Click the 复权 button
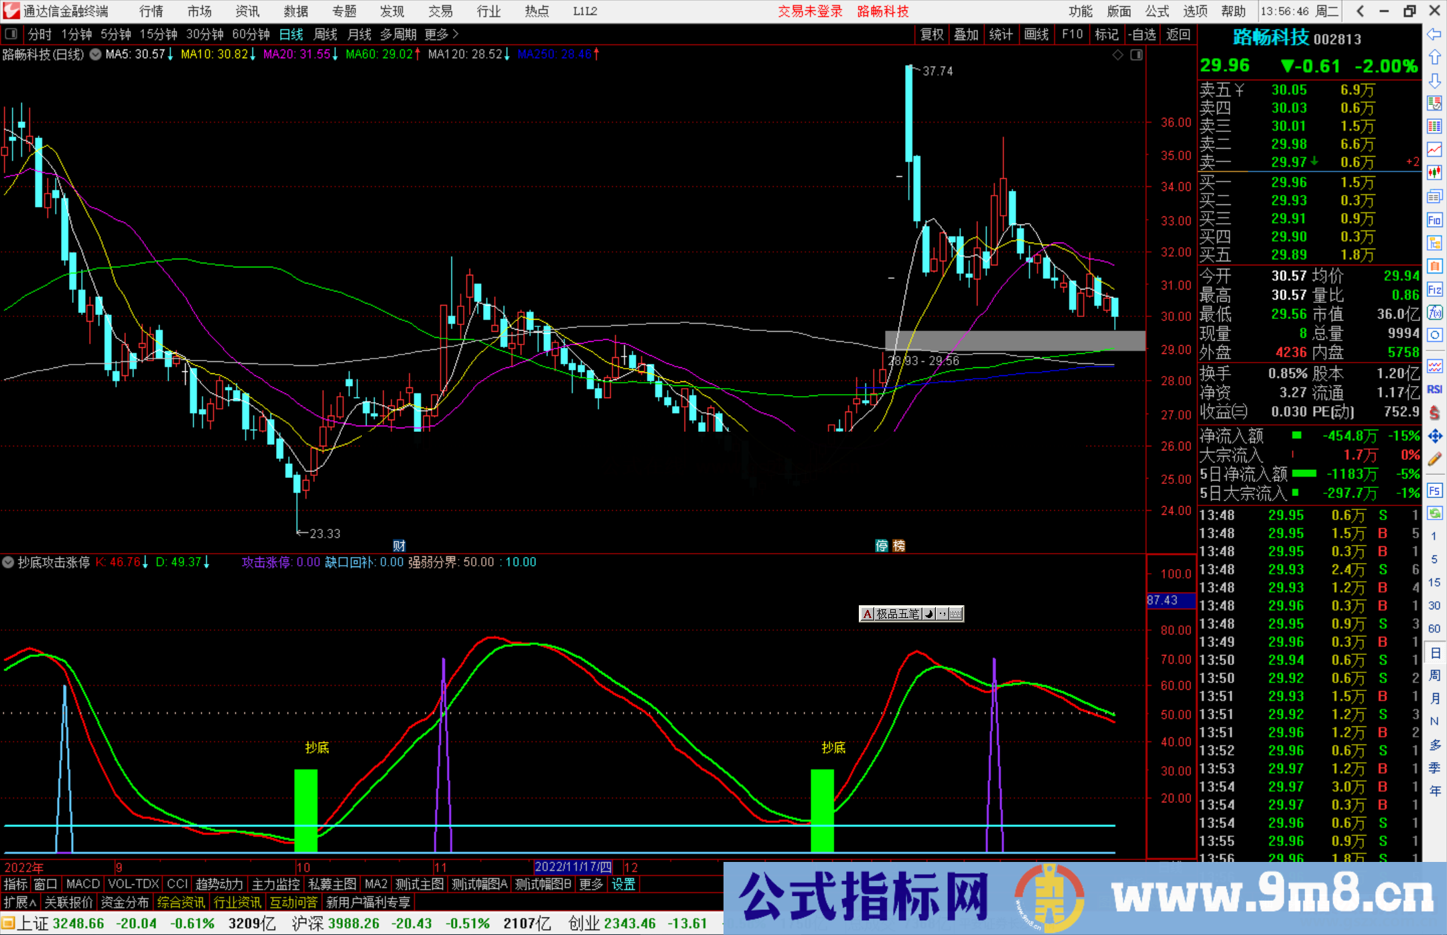 coord(932,34)
